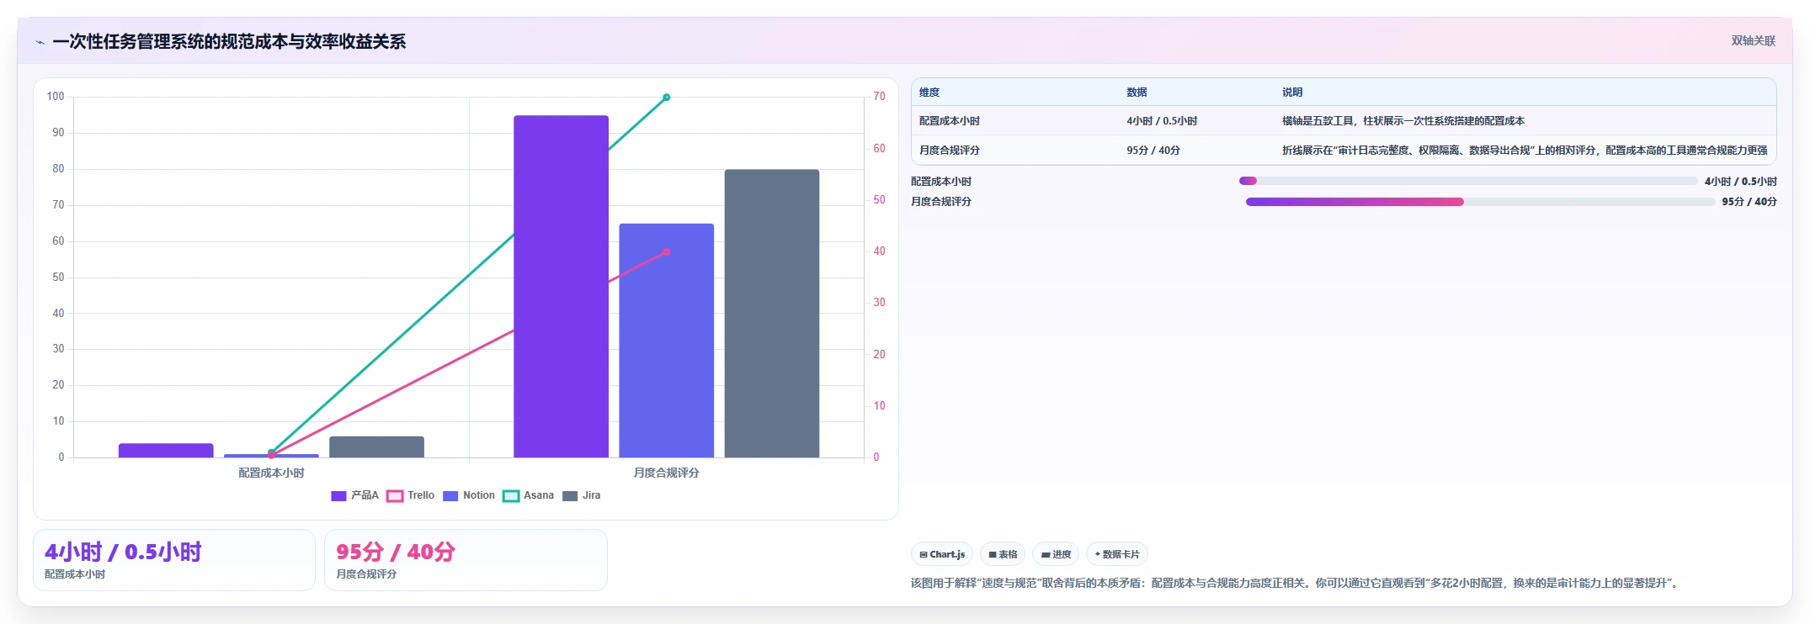Click the 表格 tag
Viewport: 1810px width, 624px height.
click(x=1003, y=554)
